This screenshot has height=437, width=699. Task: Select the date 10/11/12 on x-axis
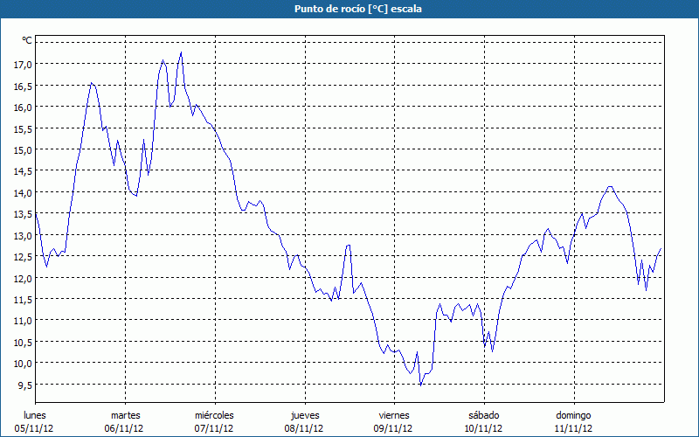pyautogui.click(x=483, y=428)
